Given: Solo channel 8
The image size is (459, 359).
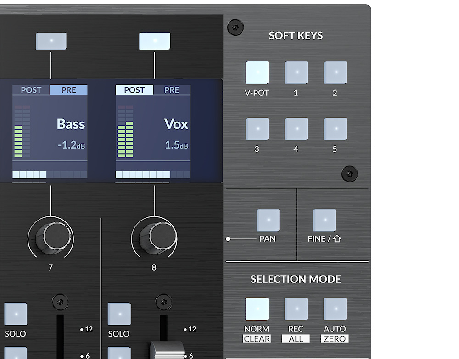Looking at the screenshot, I should click(x=119, y=314).
